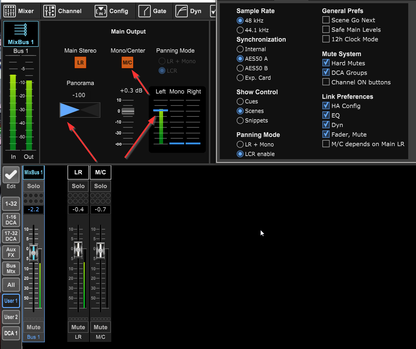Enable 12h Clock Mode
The height and width of the screenshot is (349, 416).
326,39
